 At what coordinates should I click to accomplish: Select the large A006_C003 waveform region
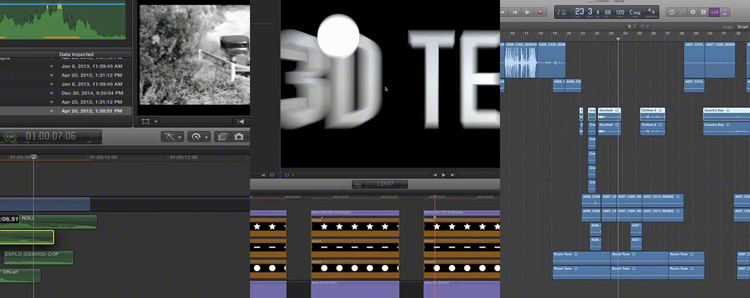[x=520, y=60]
